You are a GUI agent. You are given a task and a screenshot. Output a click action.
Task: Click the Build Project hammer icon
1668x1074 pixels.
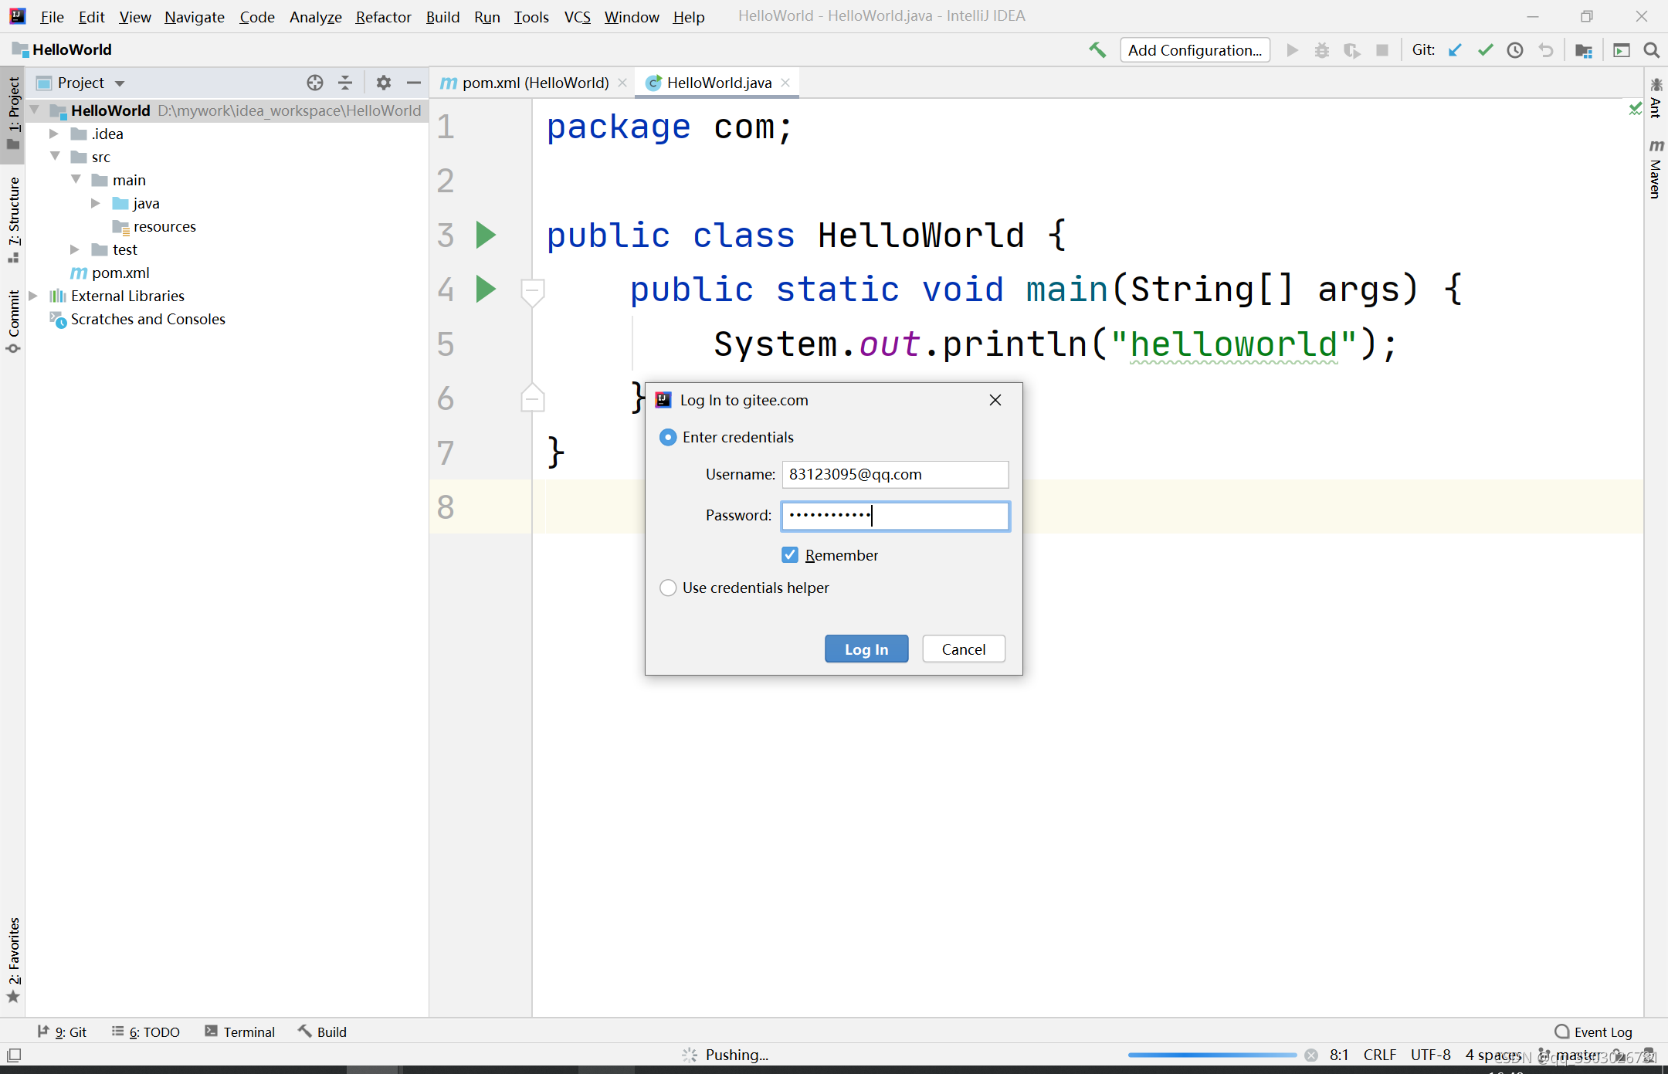point(1097,50)
